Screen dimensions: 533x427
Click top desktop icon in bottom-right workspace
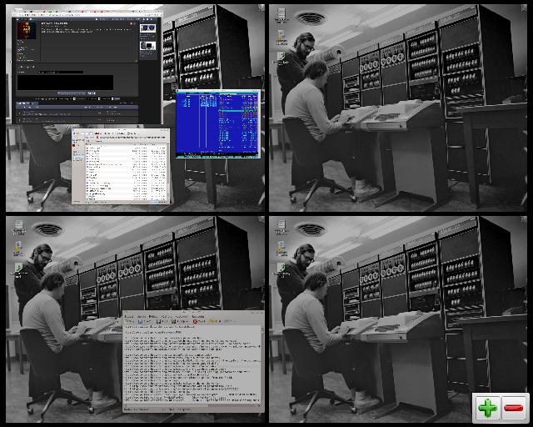[281, 225]
